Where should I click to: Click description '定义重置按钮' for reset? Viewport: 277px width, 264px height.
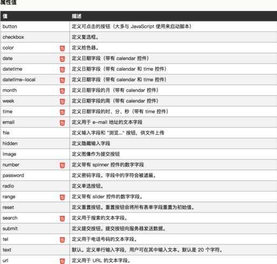(x=86, y=207)
